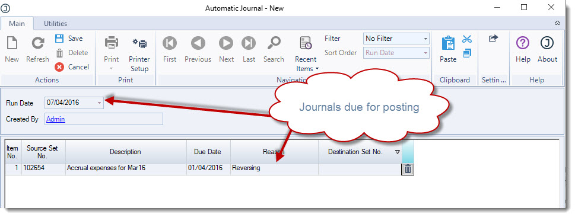The image size is (575, 217).
Task: Sort by Source Set No. column
Action: tap(44, 152)
